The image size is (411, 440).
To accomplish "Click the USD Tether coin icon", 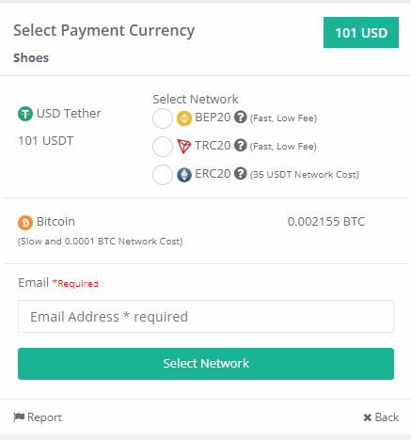I will tap(25, 114).
